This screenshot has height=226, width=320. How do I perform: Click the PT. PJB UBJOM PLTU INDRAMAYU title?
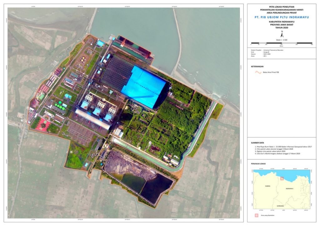tap(282, 17)
